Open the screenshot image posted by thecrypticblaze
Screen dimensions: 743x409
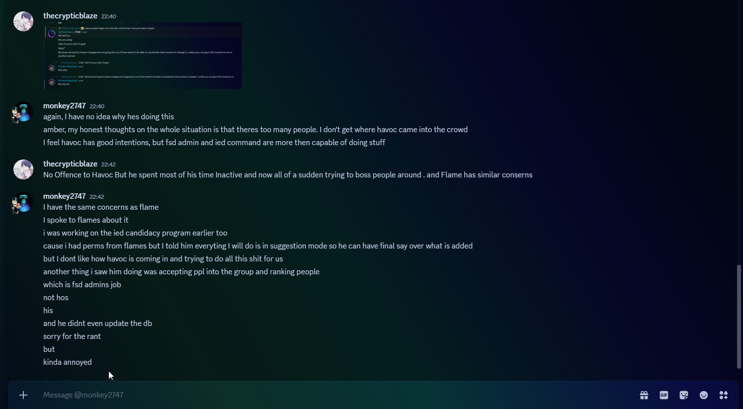tap(143, 56)
